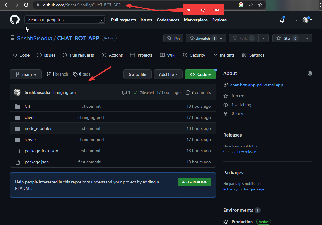This screenshot has height=225, width=322.
Task: Open the Add file dropdown
Action: pos(168,75)
